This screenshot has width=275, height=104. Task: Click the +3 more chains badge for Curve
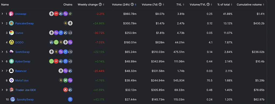tap(70, 33)
